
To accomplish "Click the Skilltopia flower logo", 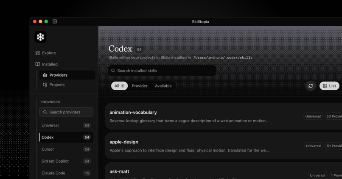I will point(40,37).
